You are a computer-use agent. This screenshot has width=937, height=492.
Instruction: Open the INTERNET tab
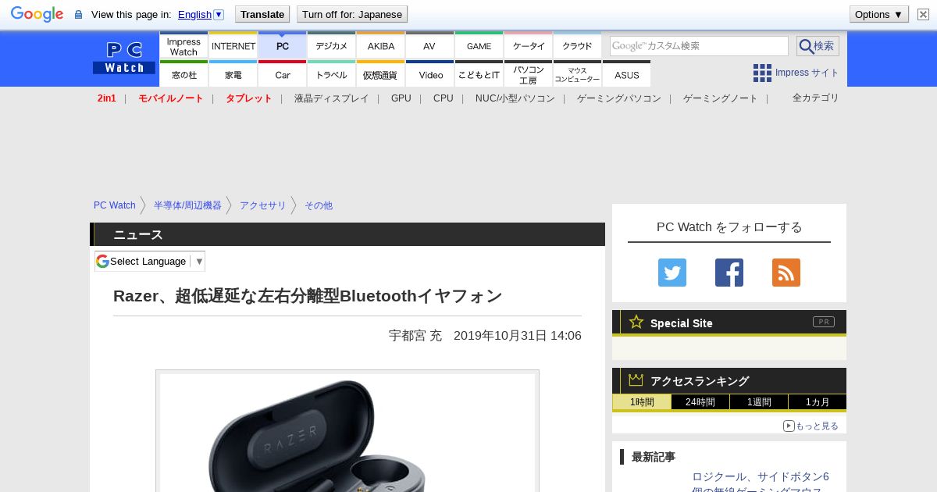pos(233,46)
